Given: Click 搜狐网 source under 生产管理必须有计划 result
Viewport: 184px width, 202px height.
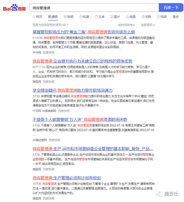Looking at the screenshot, I should [37, 199].
